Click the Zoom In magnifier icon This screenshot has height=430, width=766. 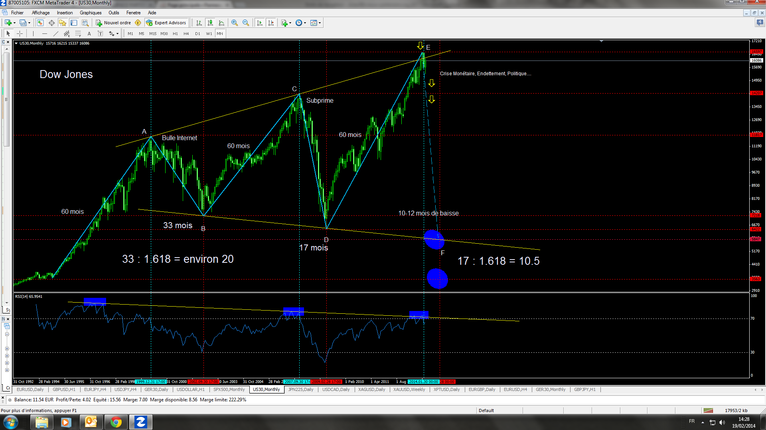235,23
